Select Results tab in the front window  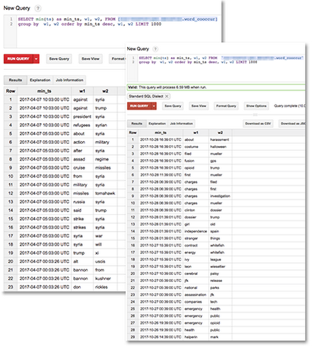[x=137, y=124]
